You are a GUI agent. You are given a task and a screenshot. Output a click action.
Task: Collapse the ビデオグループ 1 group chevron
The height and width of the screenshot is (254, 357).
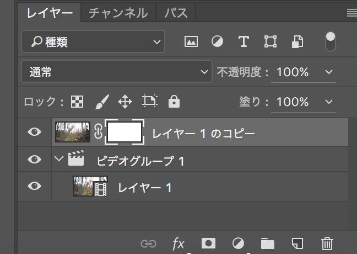click(x=59, y=158)
